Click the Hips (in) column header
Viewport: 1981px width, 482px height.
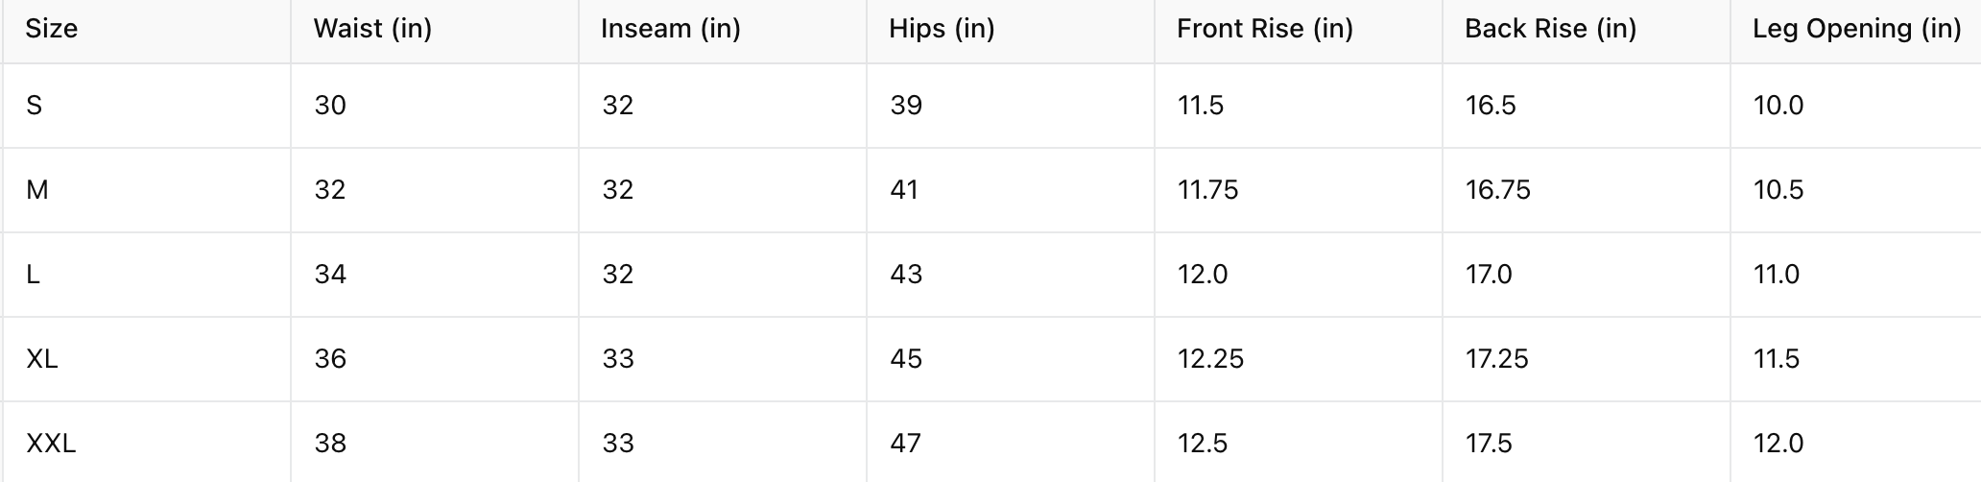pos(942,29)
